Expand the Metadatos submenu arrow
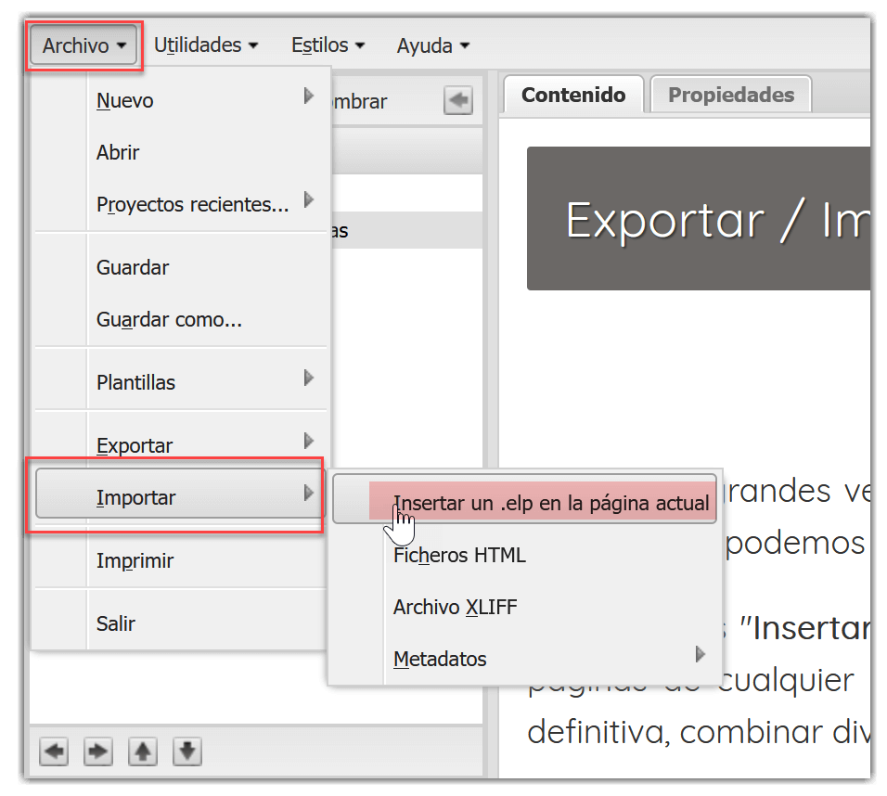The height and width of the screenshot is (796, 887). (700, 654)
